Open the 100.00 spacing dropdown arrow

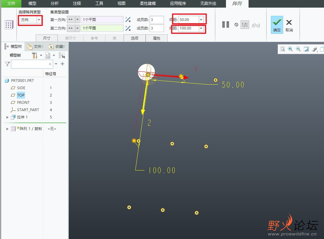pos(201,28)
